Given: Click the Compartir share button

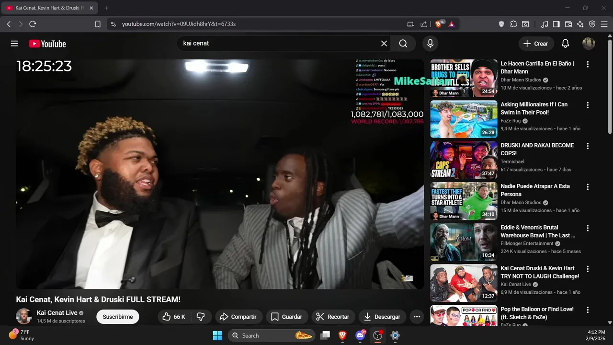Looking at the screenshot, I should coord(238,317).
